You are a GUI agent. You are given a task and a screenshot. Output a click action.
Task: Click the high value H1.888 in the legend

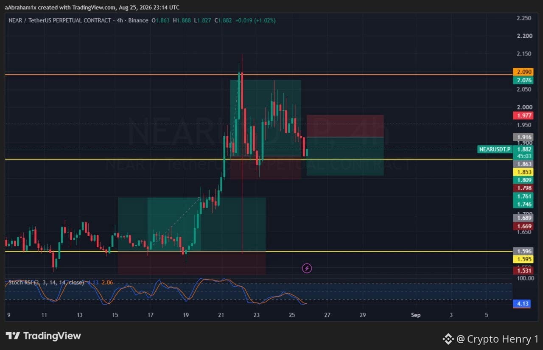pyautogui.click(x=181, y=20)
